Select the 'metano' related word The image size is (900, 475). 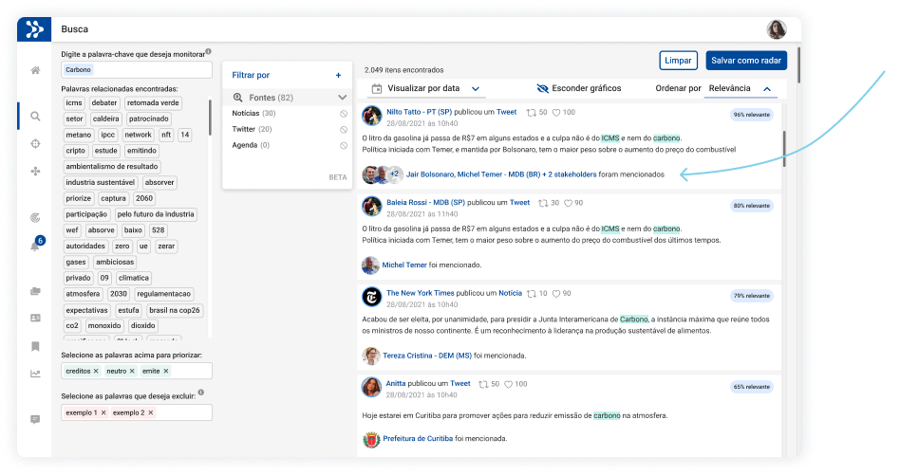click(78, 136)
